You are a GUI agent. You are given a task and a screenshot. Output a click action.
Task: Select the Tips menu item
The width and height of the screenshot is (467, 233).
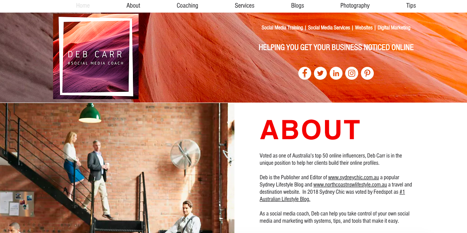tap(411, 6)
